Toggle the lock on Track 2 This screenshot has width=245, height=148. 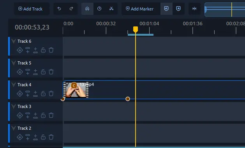point(43,137)
